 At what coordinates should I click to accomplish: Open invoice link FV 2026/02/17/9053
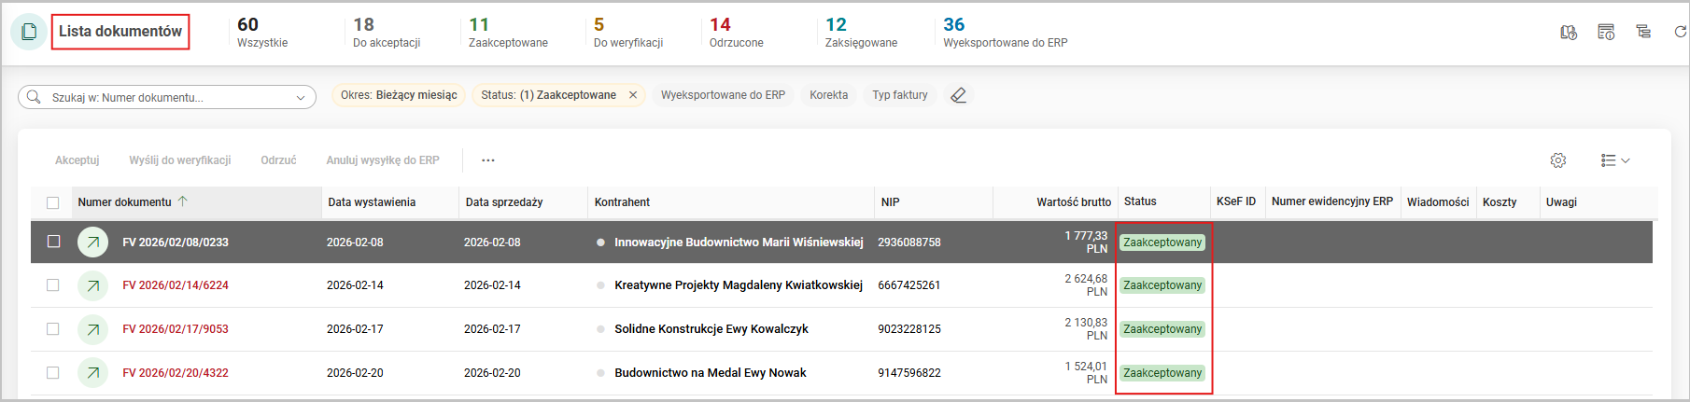click(x=176, y=329)
